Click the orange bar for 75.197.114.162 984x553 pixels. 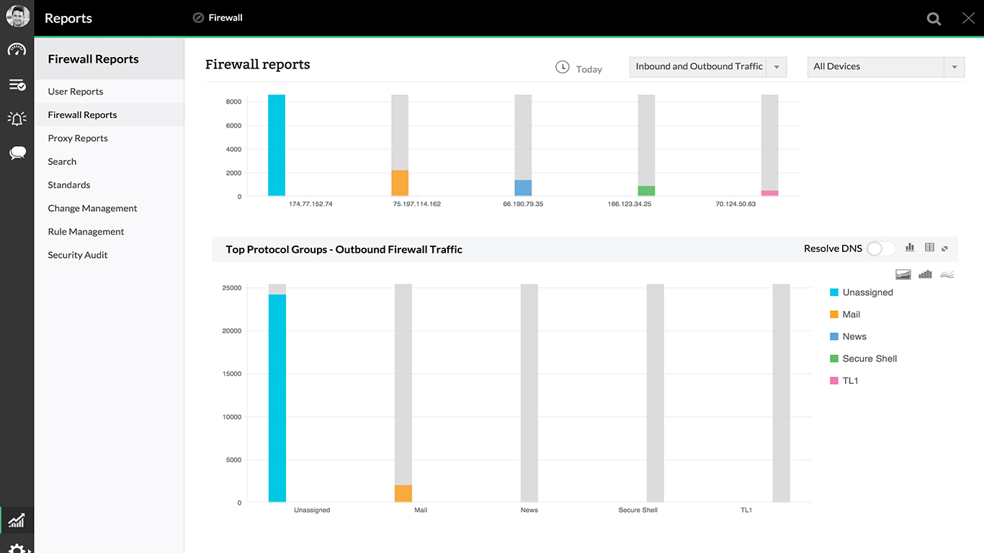(x=400, y=183)
